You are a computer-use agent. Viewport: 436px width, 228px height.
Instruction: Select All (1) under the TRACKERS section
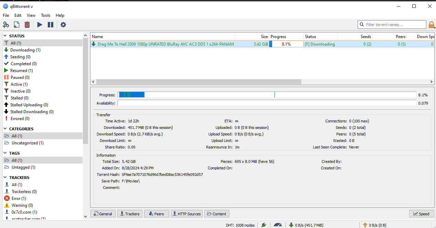pos(43,184)
